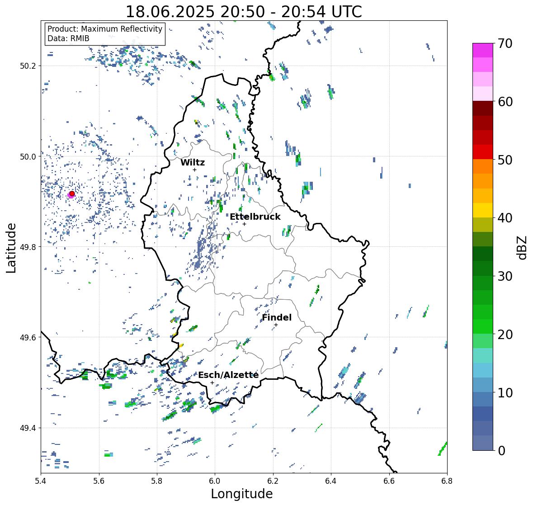Viewport: 533px width, 505px height.
Task: Click the yellow 40 dBZ colorbar segment
Action: pyautogui.click(x=483, y=210)
